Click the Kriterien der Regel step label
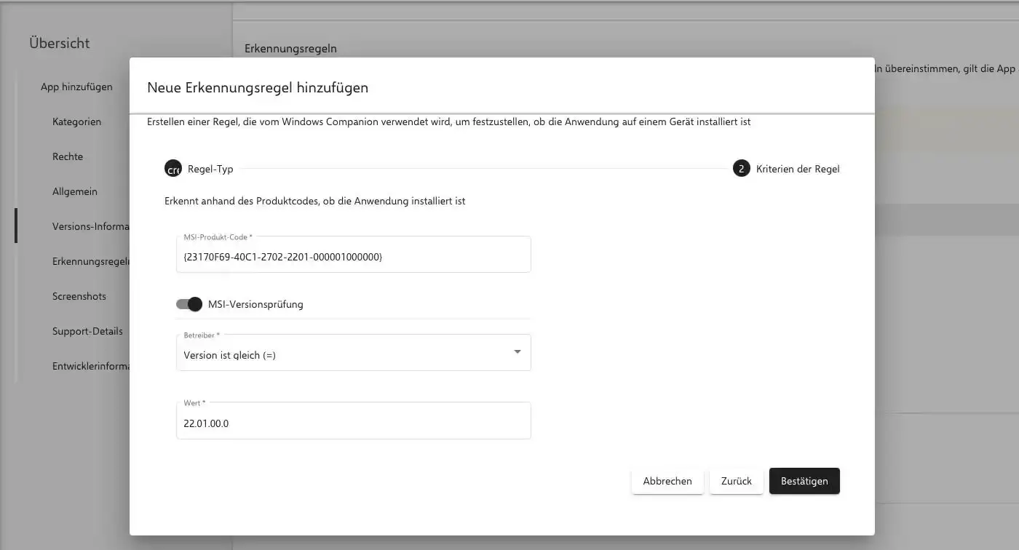1019x550 pixels. pos(798,169)
